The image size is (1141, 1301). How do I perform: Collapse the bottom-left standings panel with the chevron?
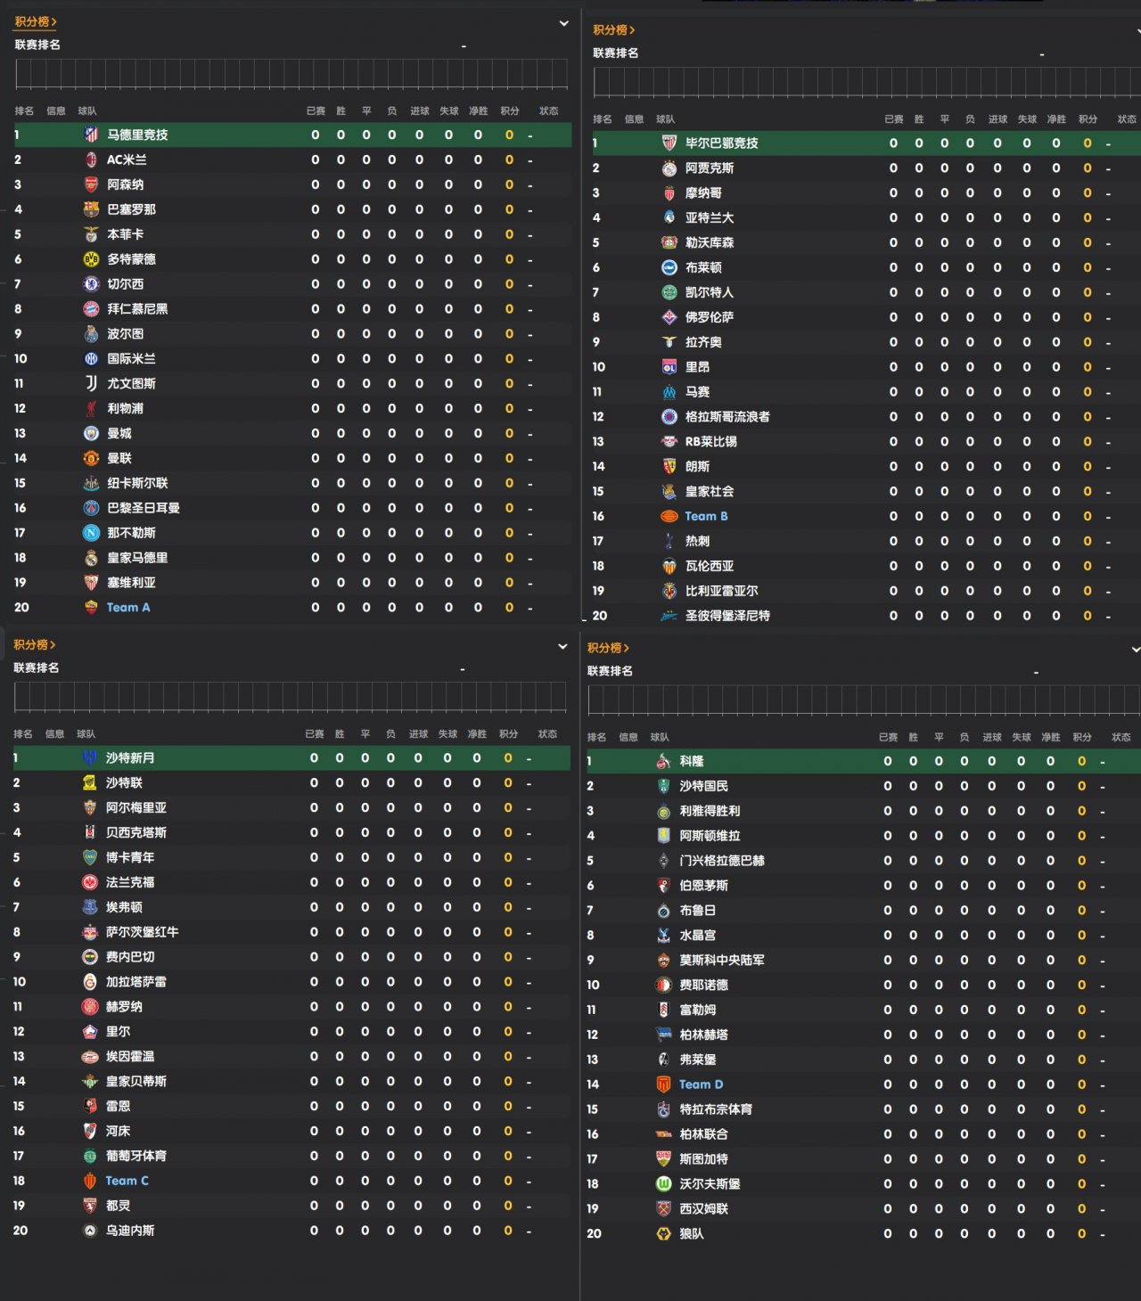pyautogui.click(x=562, y=646)
